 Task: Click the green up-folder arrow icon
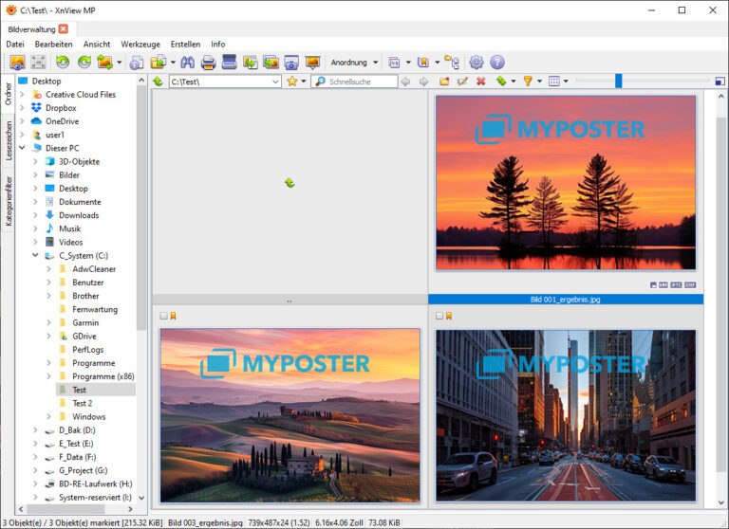coord(159,82)
